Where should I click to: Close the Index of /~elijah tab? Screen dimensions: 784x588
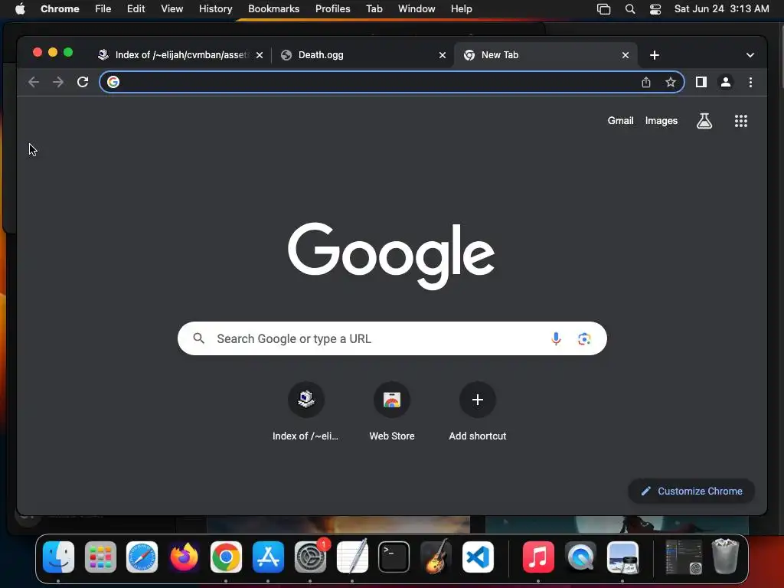pyautogui.click(x=259, y=55)
